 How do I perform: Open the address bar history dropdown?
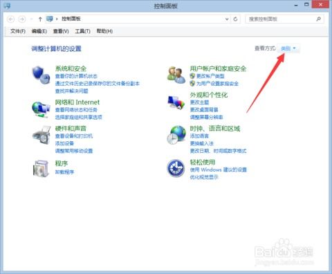(227, 19)
